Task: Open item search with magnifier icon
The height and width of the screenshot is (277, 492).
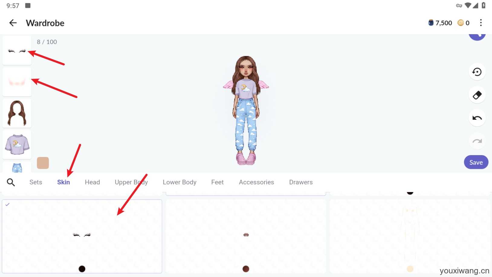Action: point(11,182)
